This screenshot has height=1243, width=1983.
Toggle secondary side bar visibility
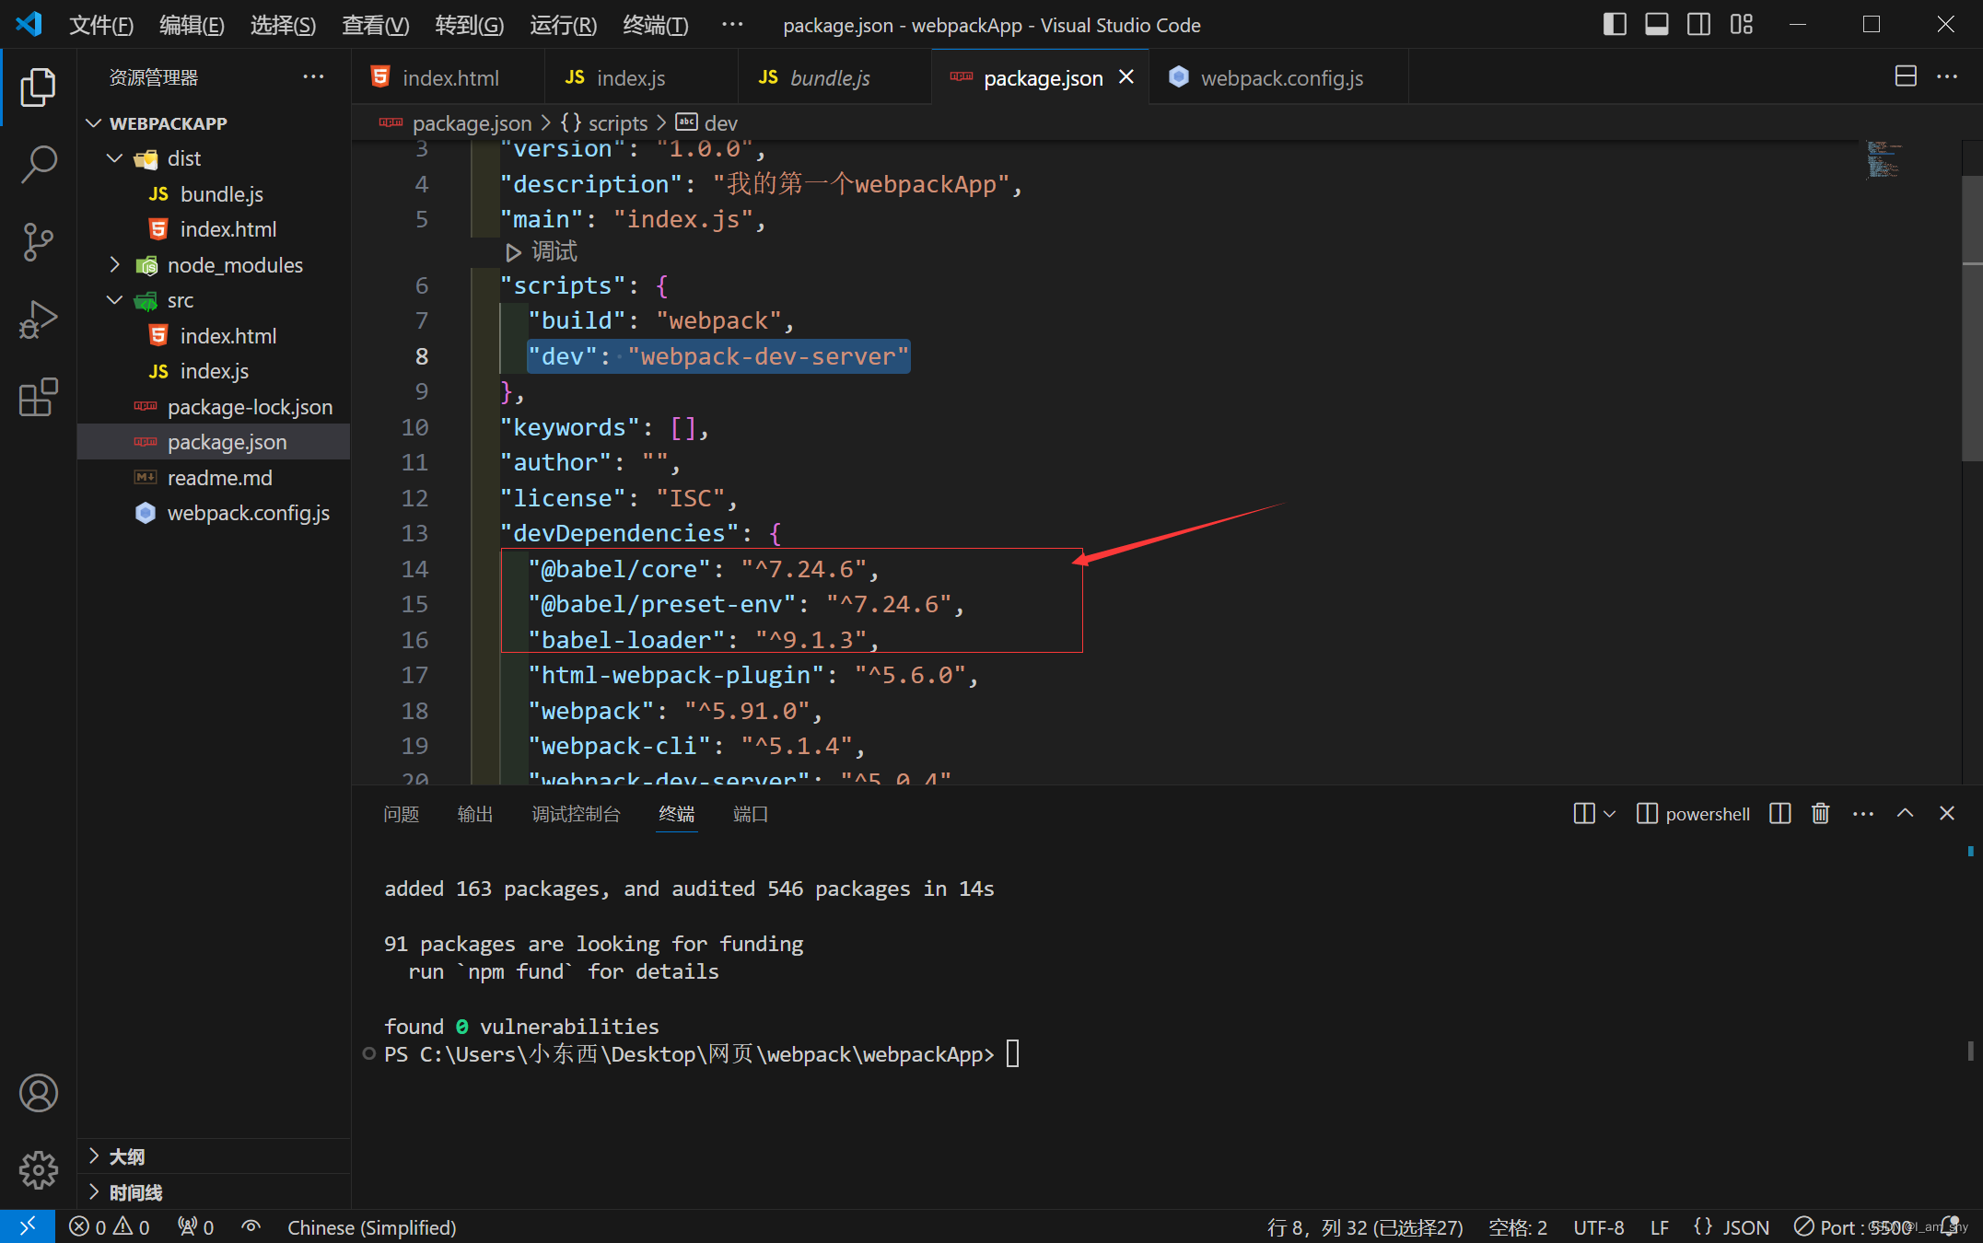click(1699, 25)
